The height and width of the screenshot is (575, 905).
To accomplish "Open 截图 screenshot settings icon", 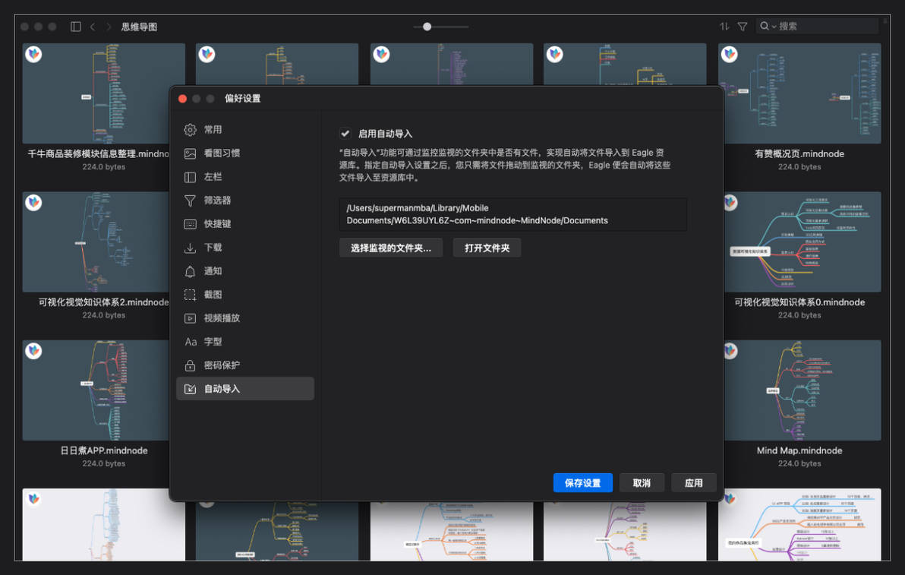I will (x=190, y=295).
